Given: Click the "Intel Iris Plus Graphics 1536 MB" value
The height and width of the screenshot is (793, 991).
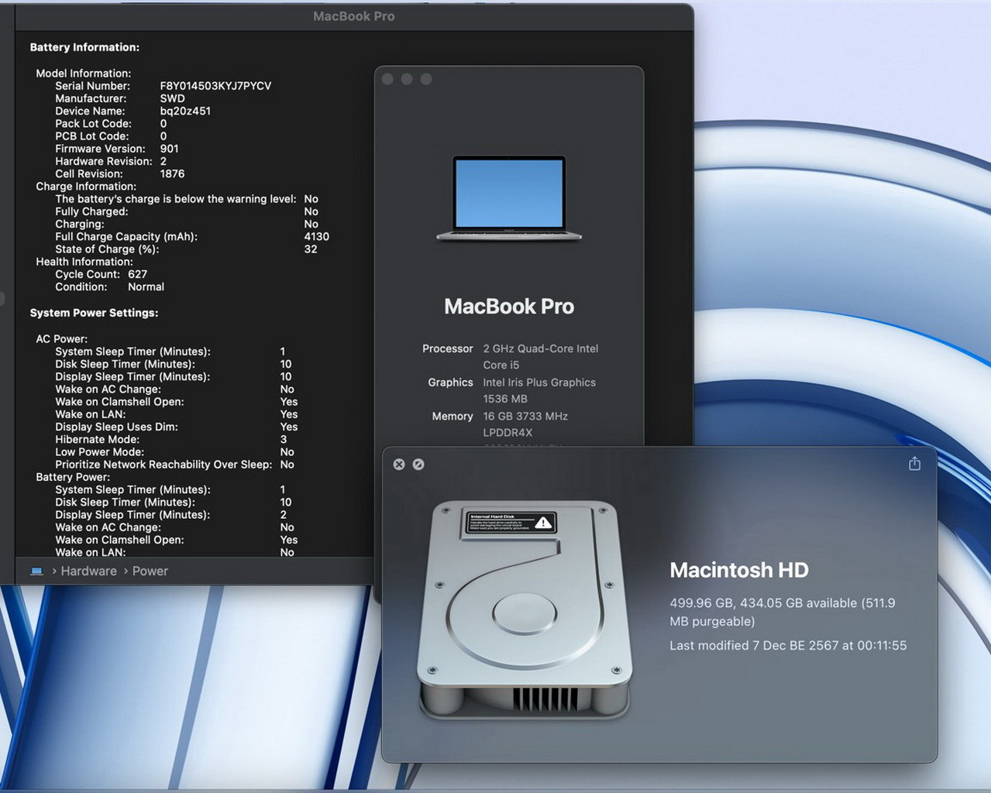Looking at the screenshot, I should click(539, 391).
